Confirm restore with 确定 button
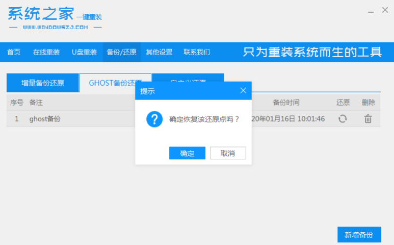Screen dimensions: 394x245 (187, 153)
